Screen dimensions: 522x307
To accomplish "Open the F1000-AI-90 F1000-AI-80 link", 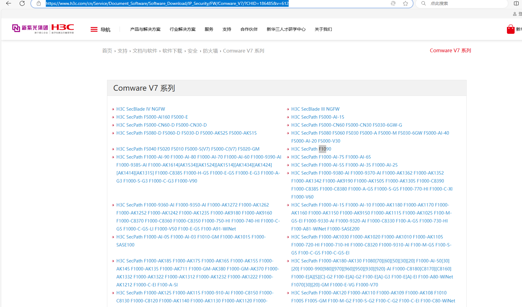I will coord(199,169).
